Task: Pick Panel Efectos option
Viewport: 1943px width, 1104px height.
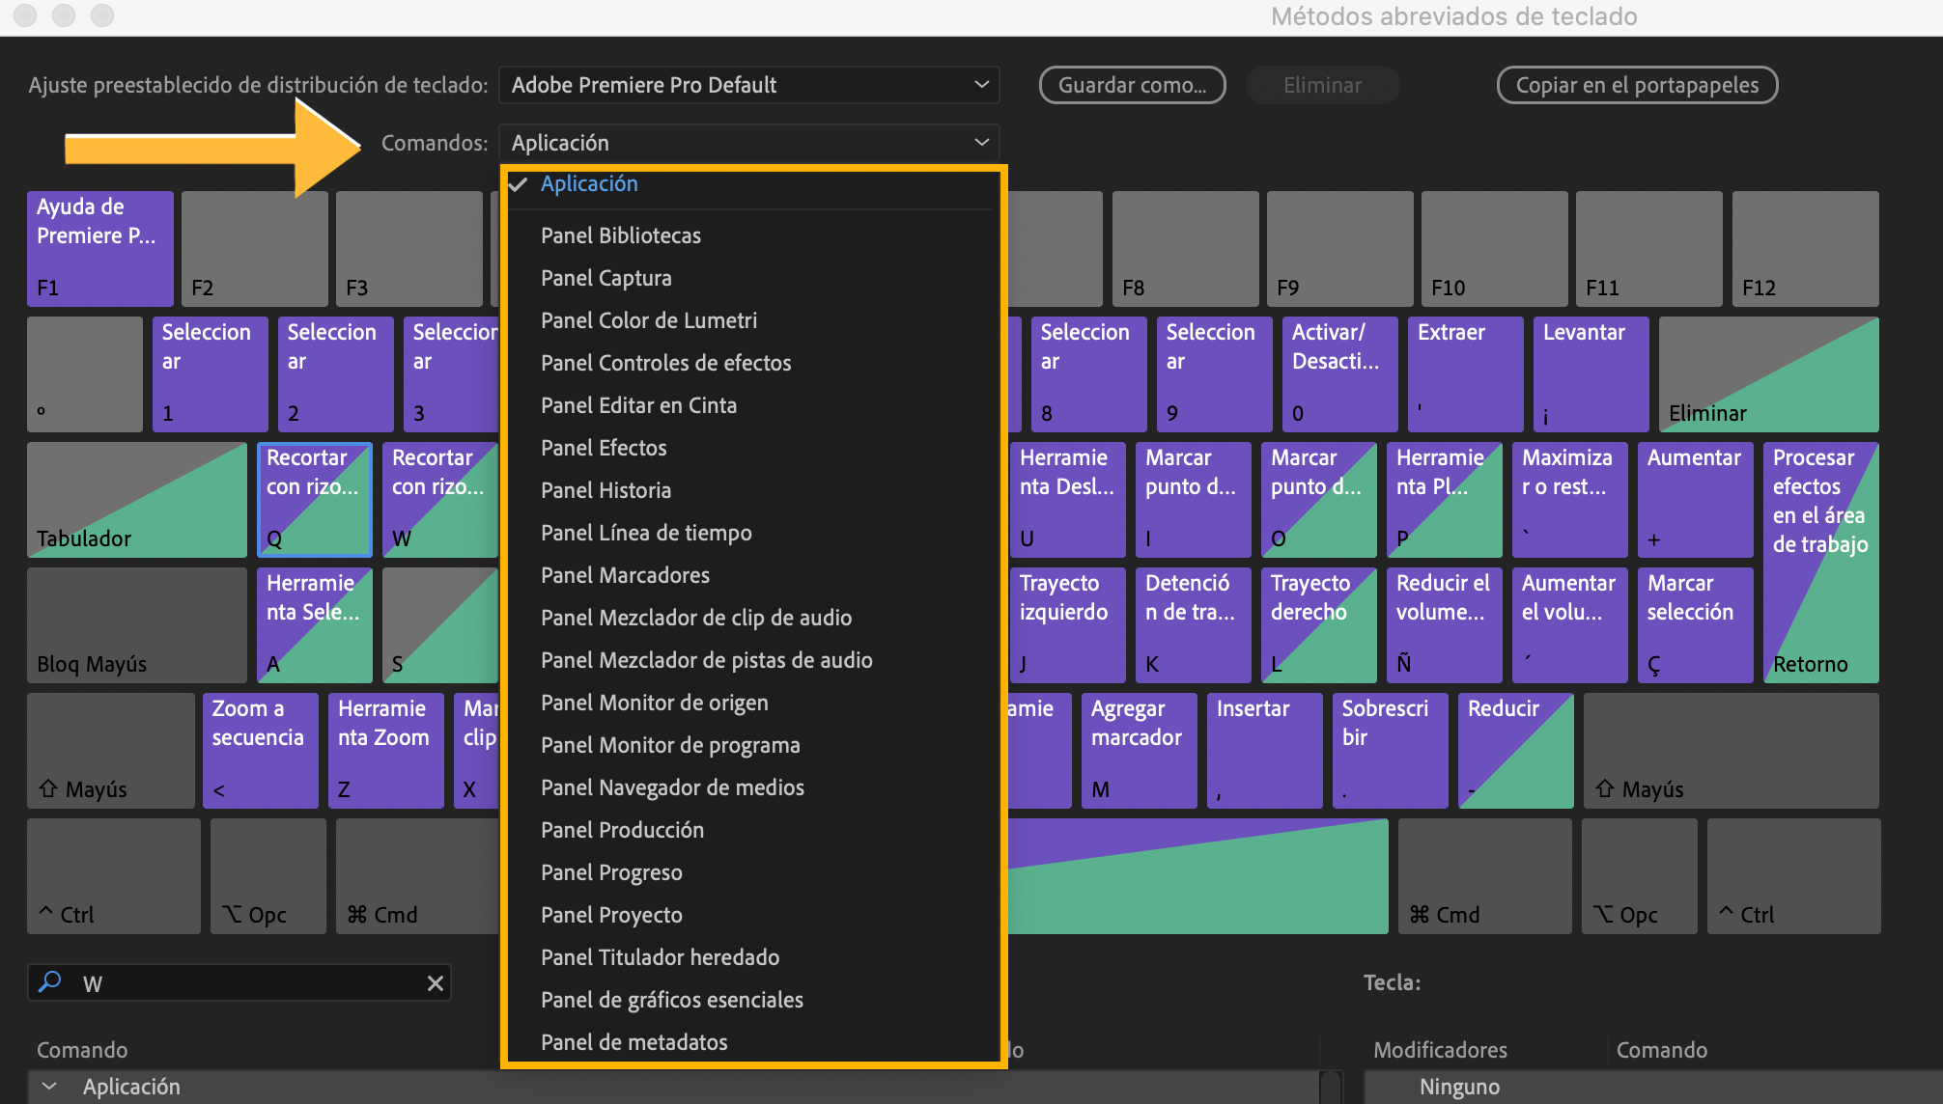Action: (604, 448)
